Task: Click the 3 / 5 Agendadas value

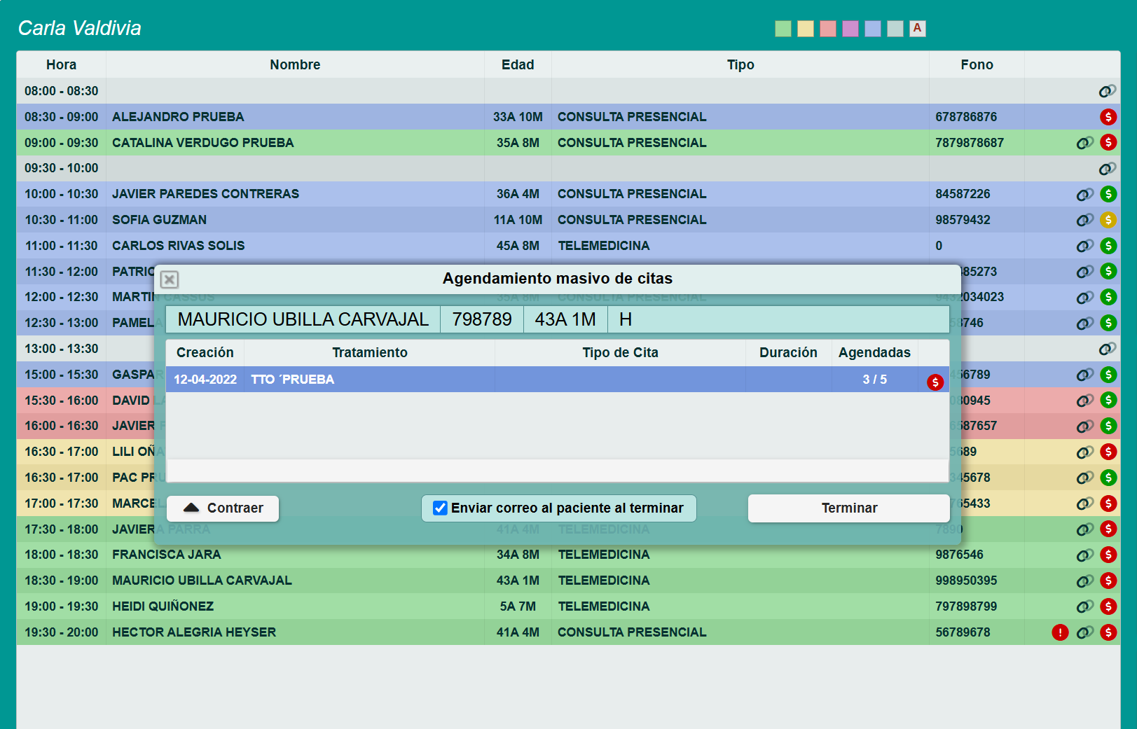Action: [x=874, y=380]
